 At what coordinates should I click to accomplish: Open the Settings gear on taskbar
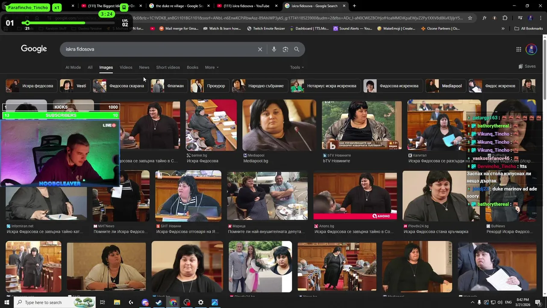[x=201, y=302]
